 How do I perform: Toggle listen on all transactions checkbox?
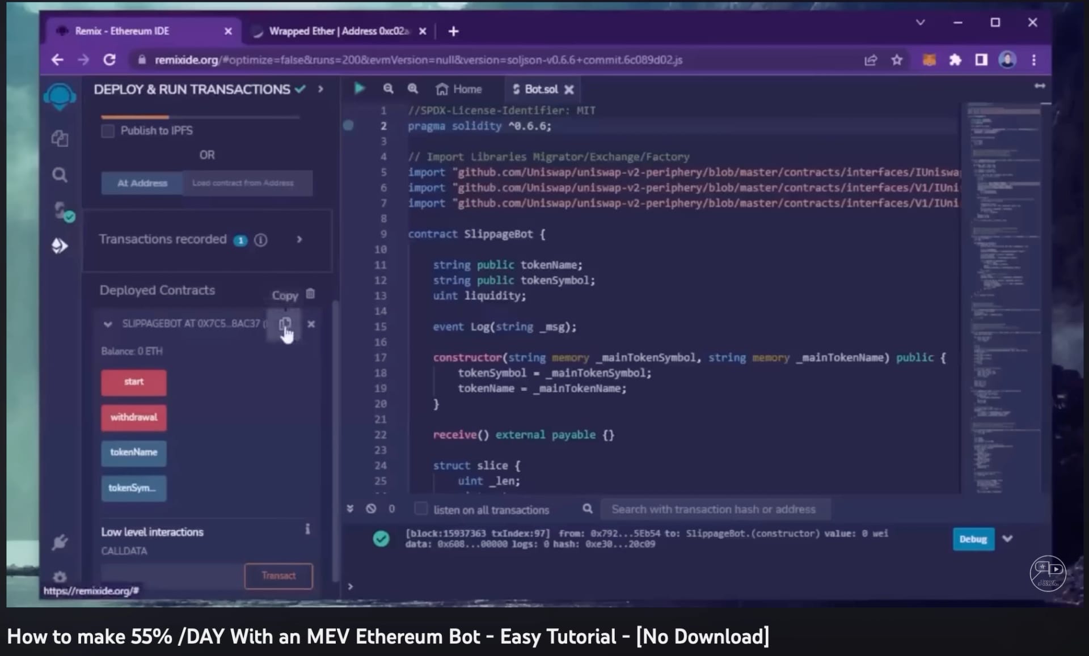point(420,509)
